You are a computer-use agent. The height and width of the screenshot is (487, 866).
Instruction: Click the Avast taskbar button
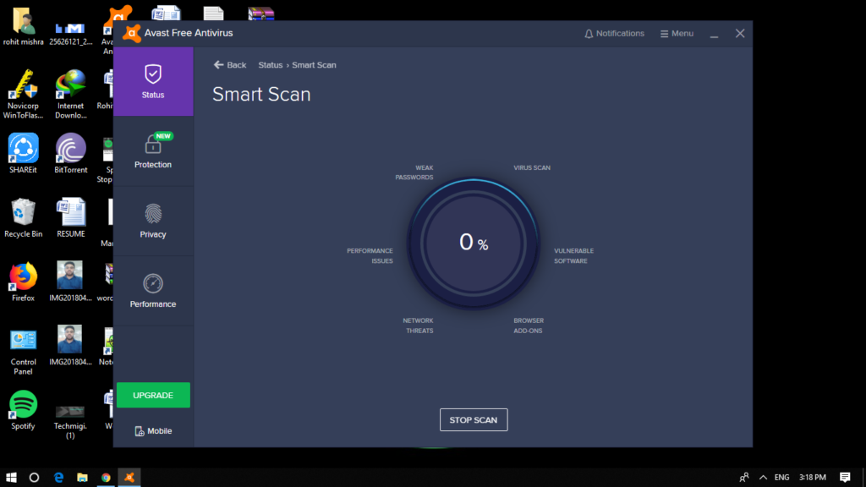[x=129, y=477]
